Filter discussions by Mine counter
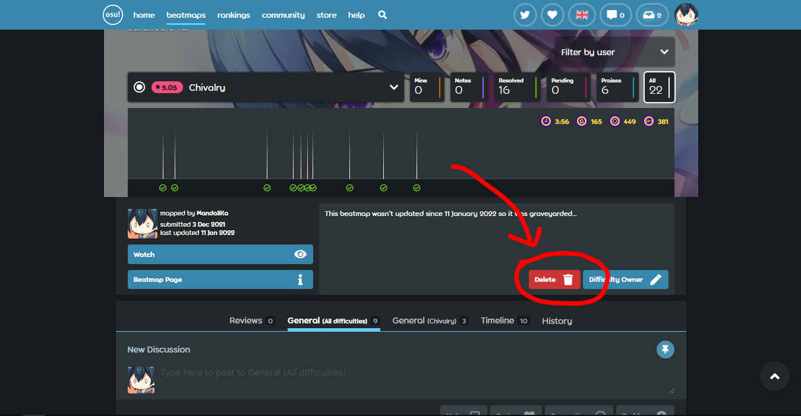This screenshot has width=801, height=416. tap(427, 87)
